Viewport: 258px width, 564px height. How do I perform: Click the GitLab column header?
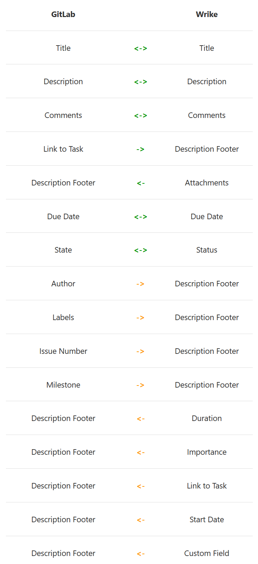pos(63,14)
